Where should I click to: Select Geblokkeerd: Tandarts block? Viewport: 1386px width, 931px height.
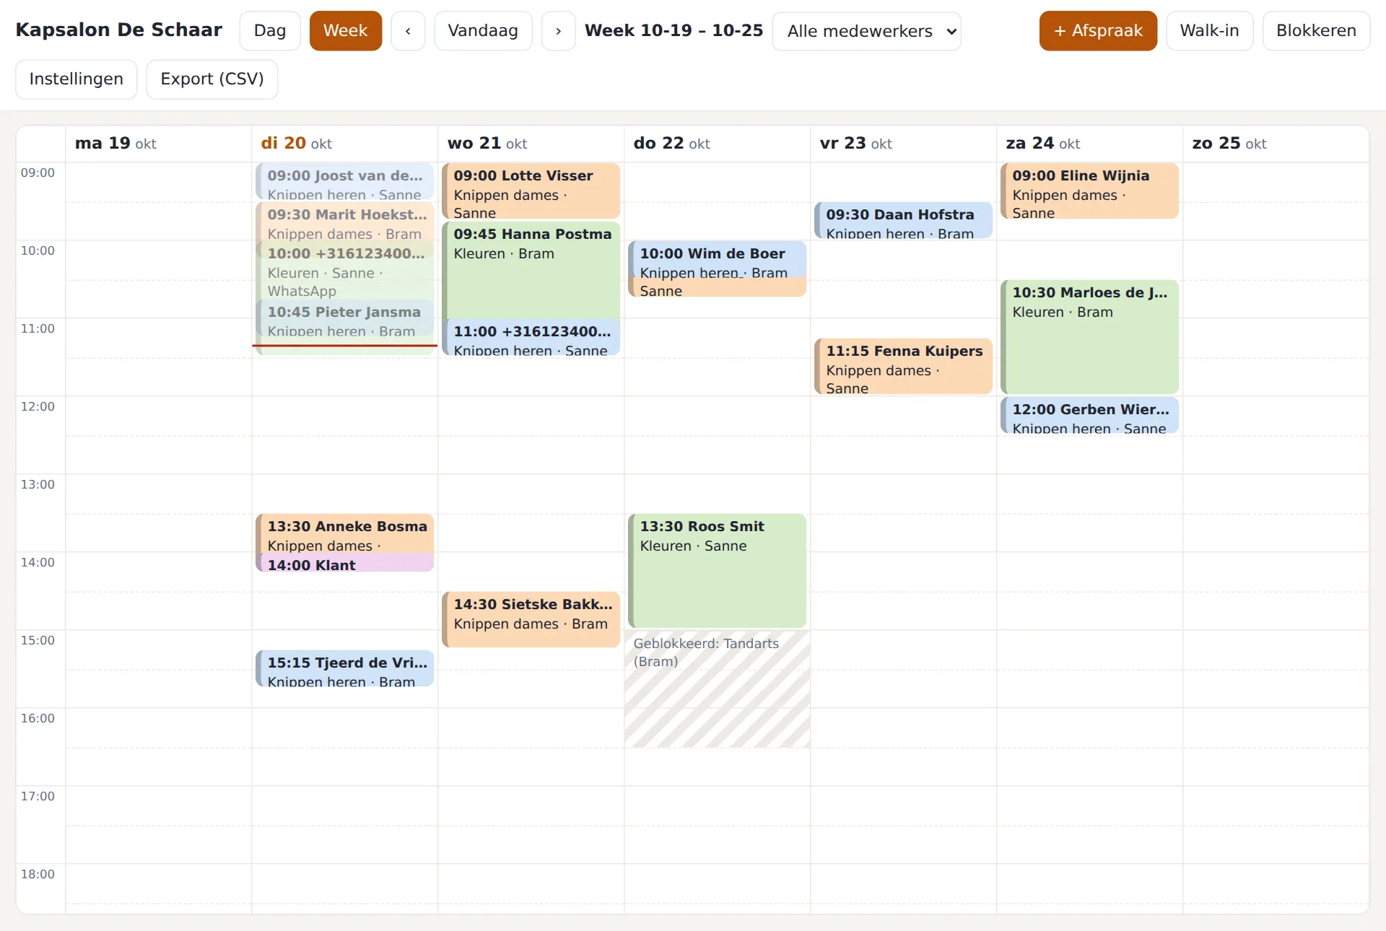tap(717, 689)
